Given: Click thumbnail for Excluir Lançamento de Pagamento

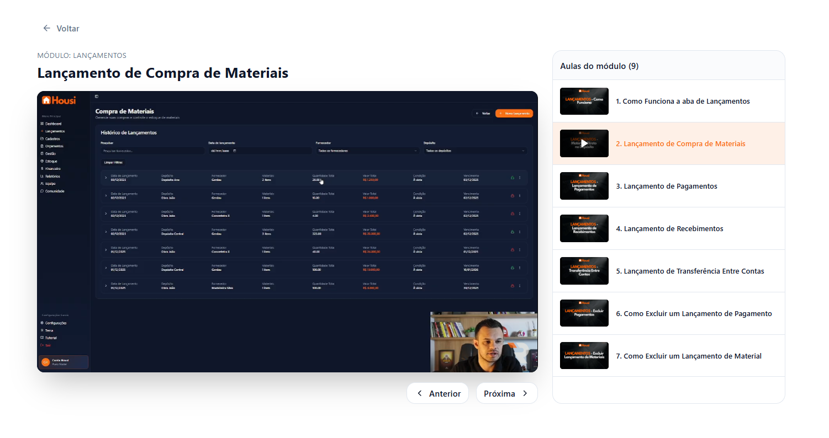Looking at the screenshot, I should tap(584, 313).
